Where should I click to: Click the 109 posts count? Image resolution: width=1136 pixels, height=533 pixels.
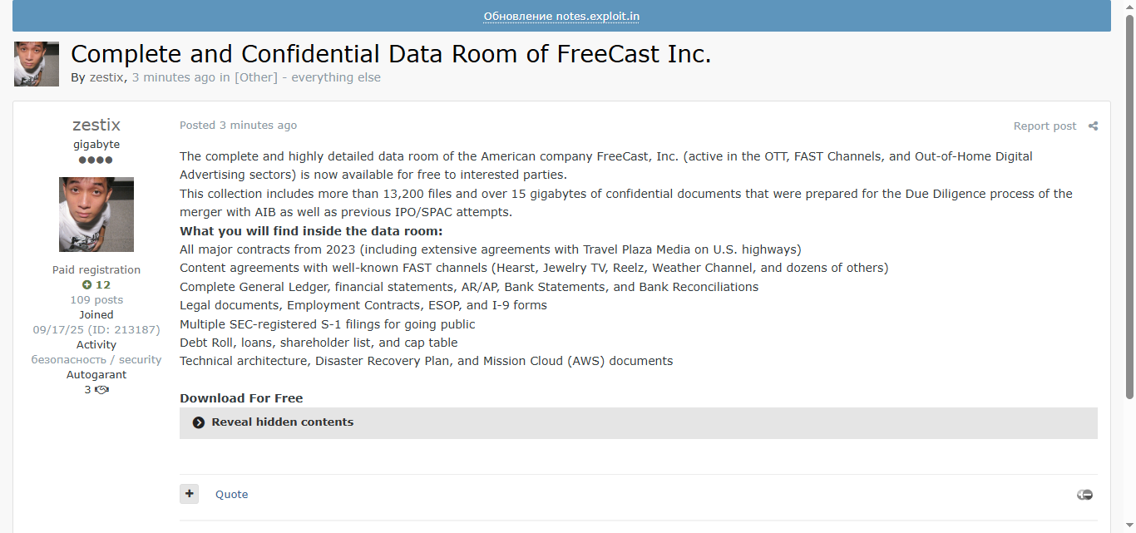coord(96,300)
